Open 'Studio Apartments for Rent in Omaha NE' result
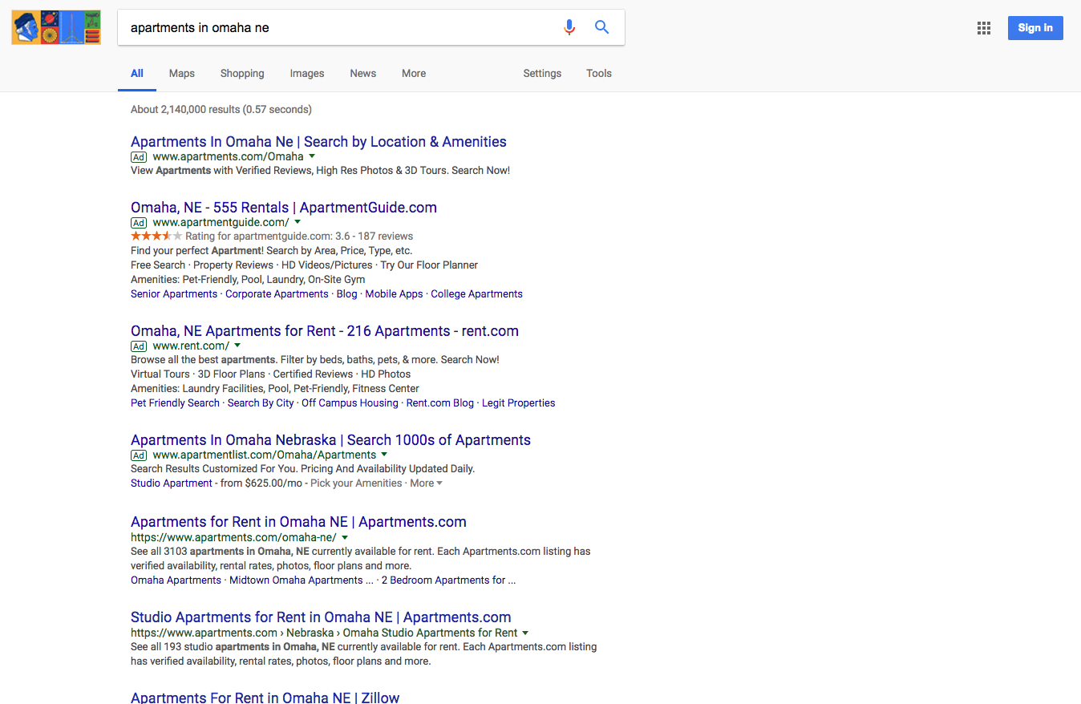The height and width of the screenshot is (704, 1081). tap(321, 617)
